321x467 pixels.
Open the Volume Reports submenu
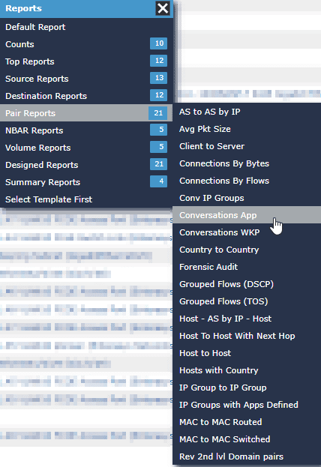click(x=86, y=148)
